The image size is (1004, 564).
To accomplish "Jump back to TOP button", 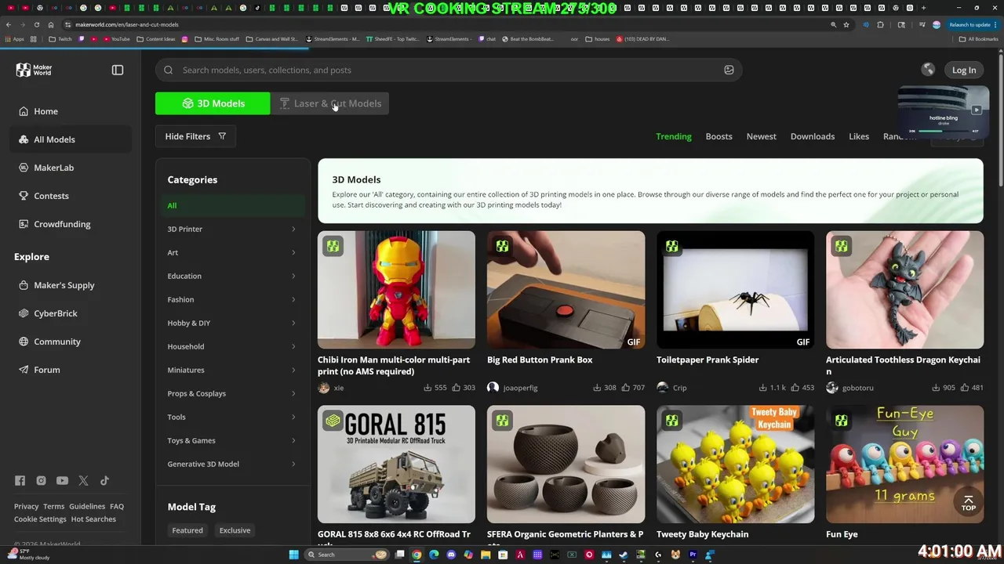I will tap(969, 503).
